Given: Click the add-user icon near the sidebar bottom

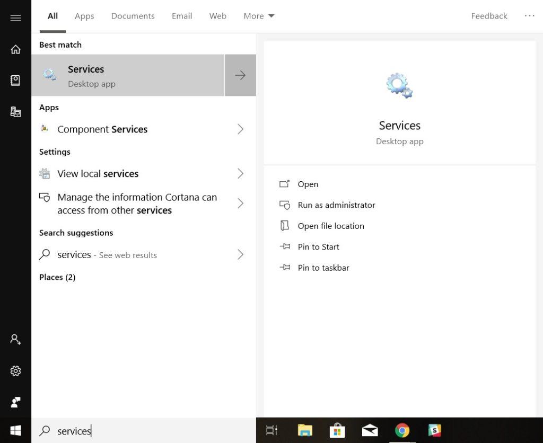Looking at the screenshot, I should (x=15, y=339).
